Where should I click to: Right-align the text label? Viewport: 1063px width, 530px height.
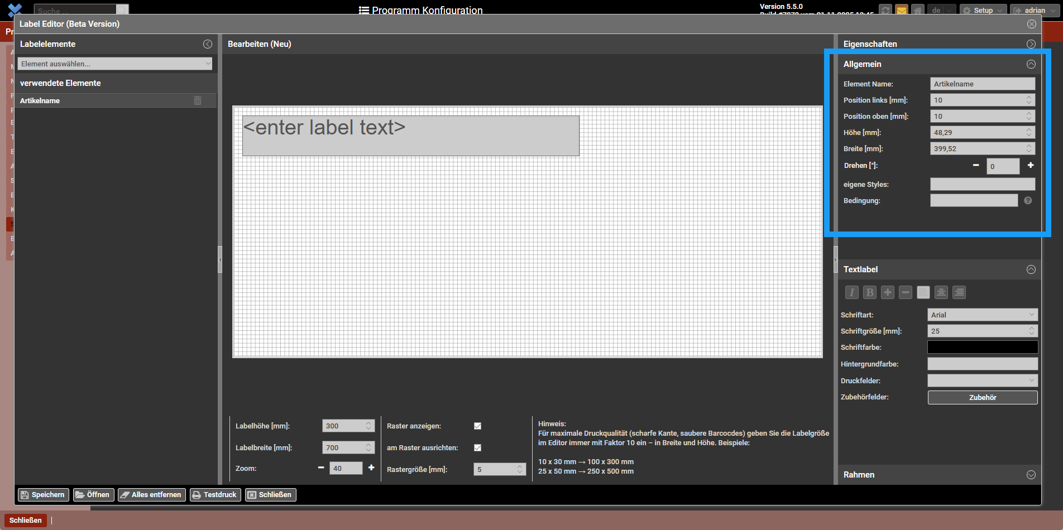coord(959,292)
